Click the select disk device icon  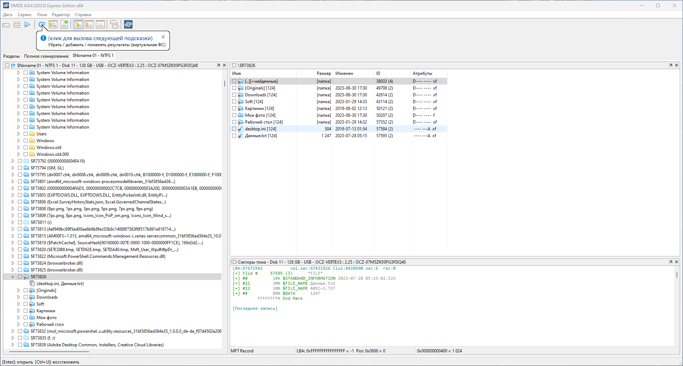click(6, 25)
